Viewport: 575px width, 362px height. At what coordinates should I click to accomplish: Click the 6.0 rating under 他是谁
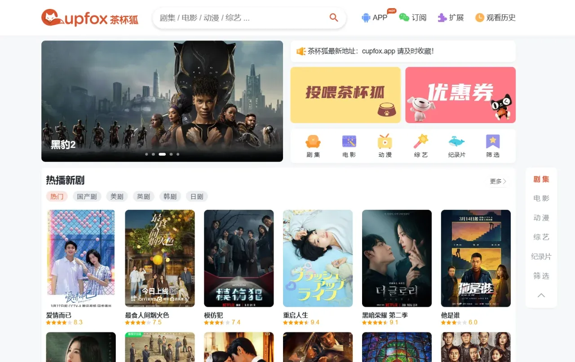[x=473, y=322]
